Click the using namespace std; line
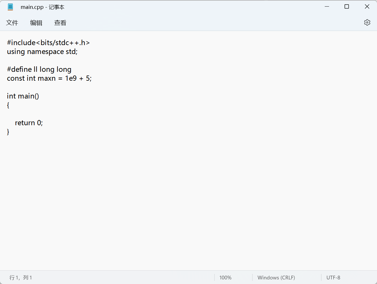The width and height of the screenshot is (377, 284). point(42,52)
